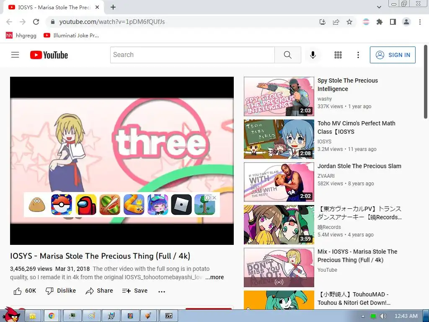The height and width of the screenshot is (322, 429).
Task: Start voice search with microphone icon
Action: pyautogui.click(x=313, y=55)
